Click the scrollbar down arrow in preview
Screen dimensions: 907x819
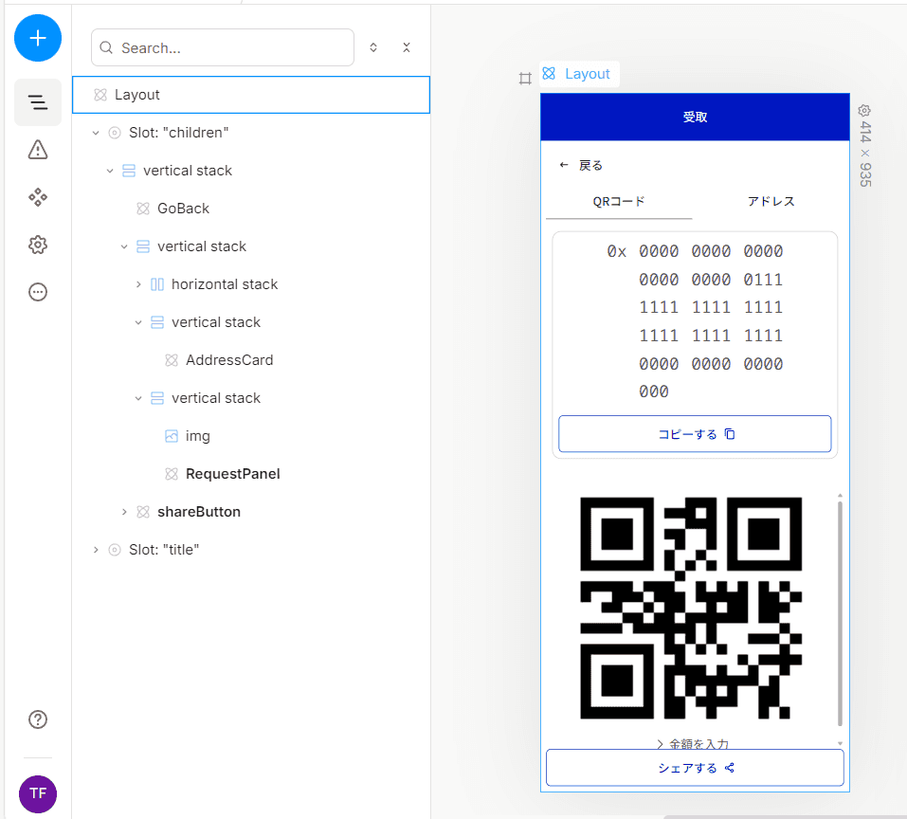pyautogui.click(x=840, y=744)
